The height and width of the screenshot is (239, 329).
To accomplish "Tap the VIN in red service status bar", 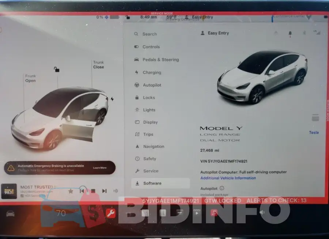I will [170, 201].
